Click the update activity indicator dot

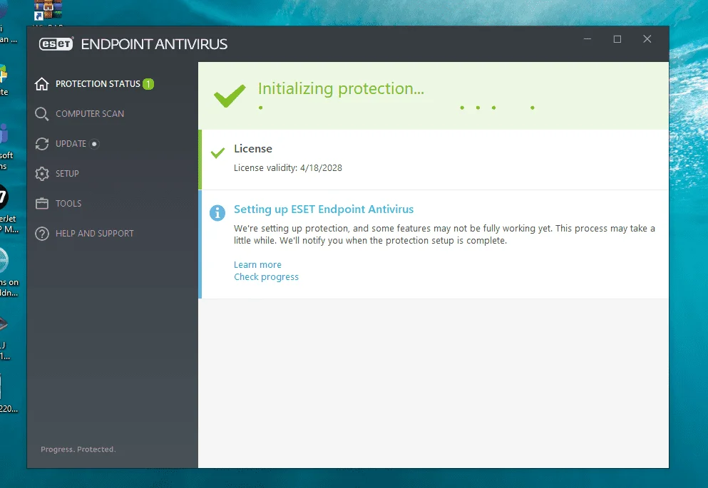pos(94,144)
